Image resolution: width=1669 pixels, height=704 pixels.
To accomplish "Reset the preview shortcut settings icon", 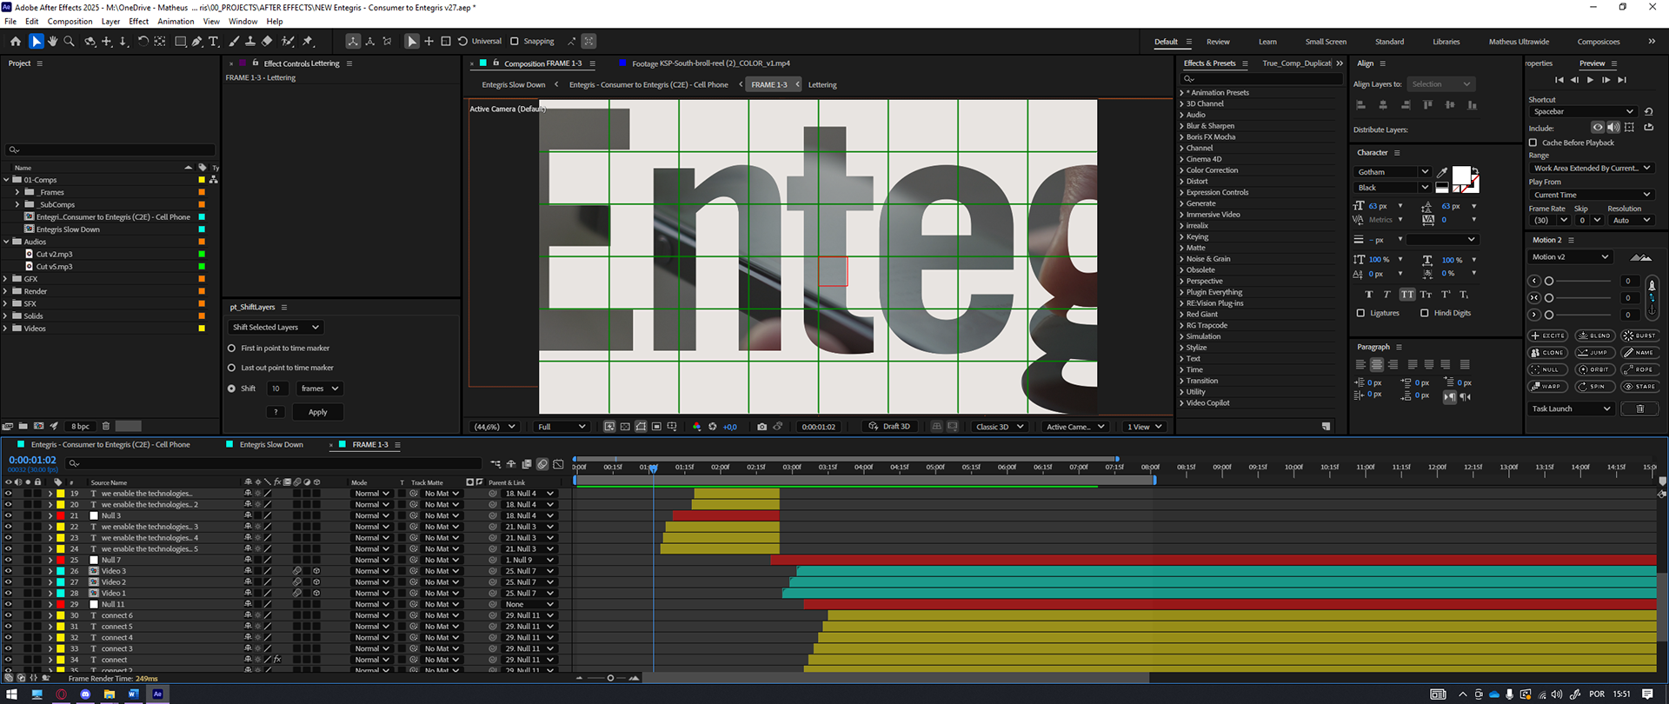I will coord(1649,111).
